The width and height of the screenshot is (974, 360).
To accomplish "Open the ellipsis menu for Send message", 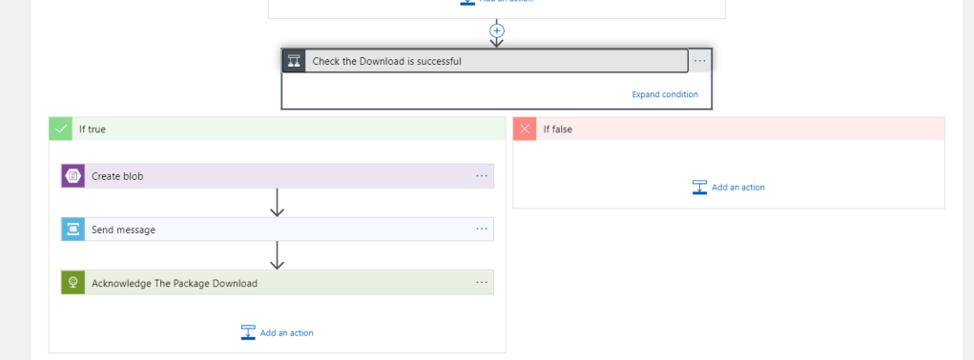I will coord(482,230).
